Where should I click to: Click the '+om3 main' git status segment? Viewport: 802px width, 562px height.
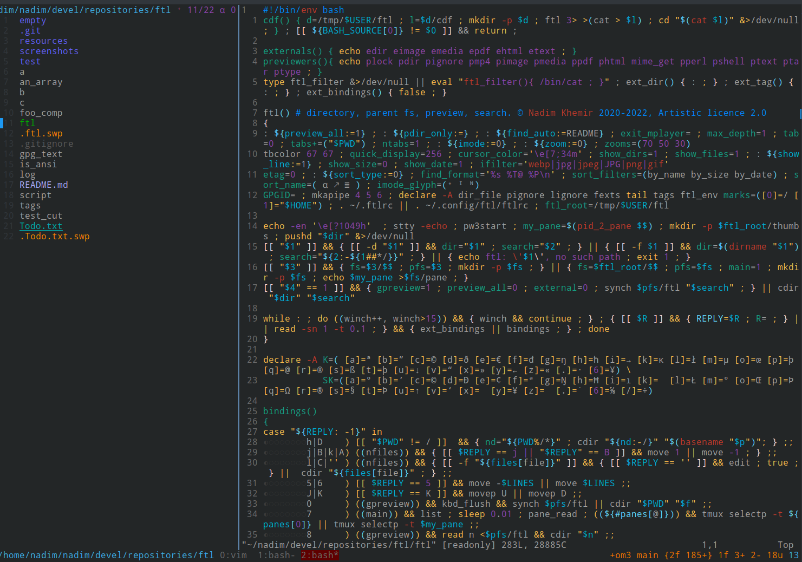tap(634, 556)
